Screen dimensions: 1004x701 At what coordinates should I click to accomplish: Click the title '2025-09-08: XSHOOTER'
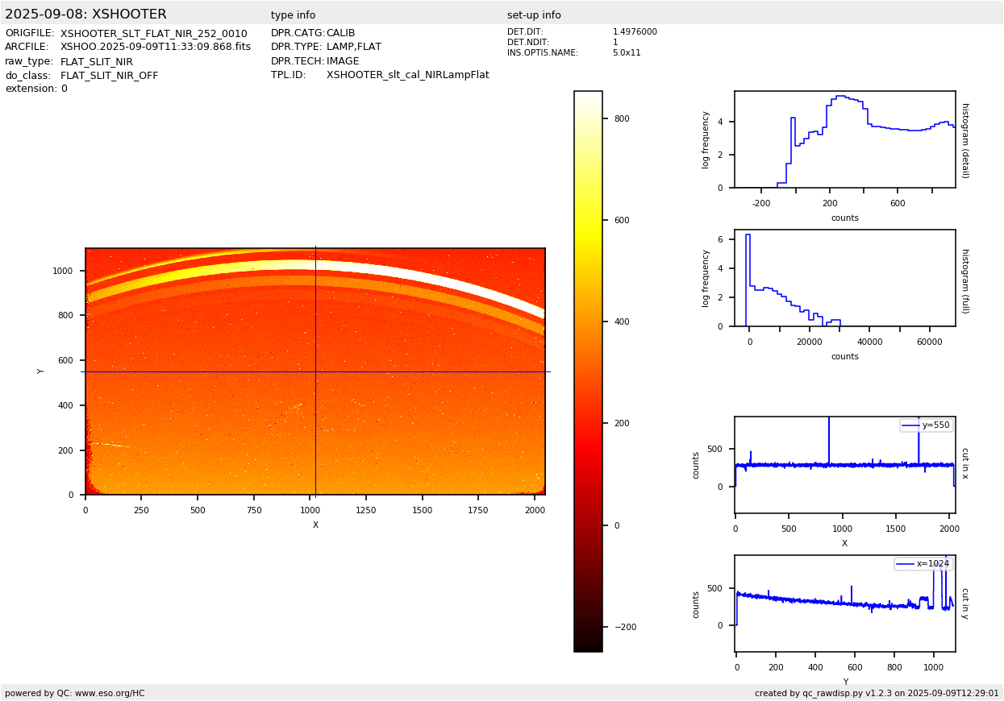coord(85,15)
